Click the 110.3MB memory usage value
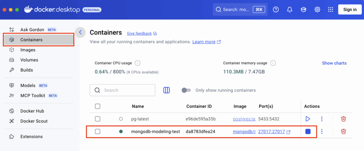Image resolution: width=364 pixels, height=151 pixels. 233,72
